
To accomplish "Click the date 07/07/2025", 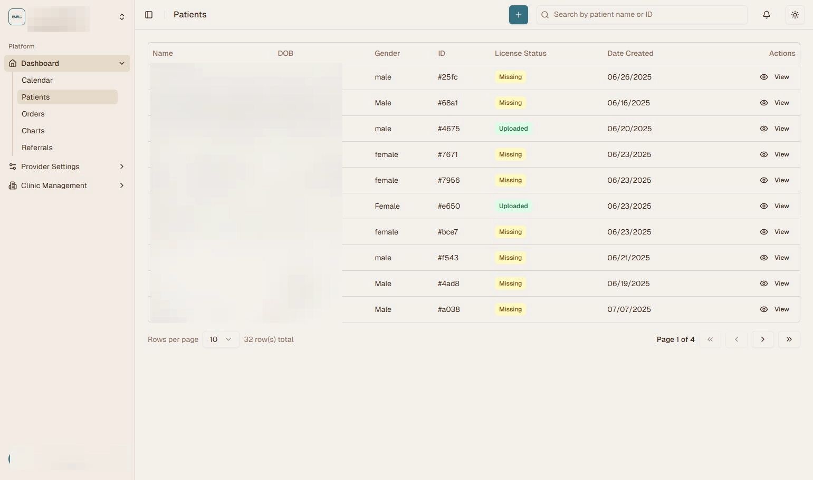I will click(x=629, y=309).
